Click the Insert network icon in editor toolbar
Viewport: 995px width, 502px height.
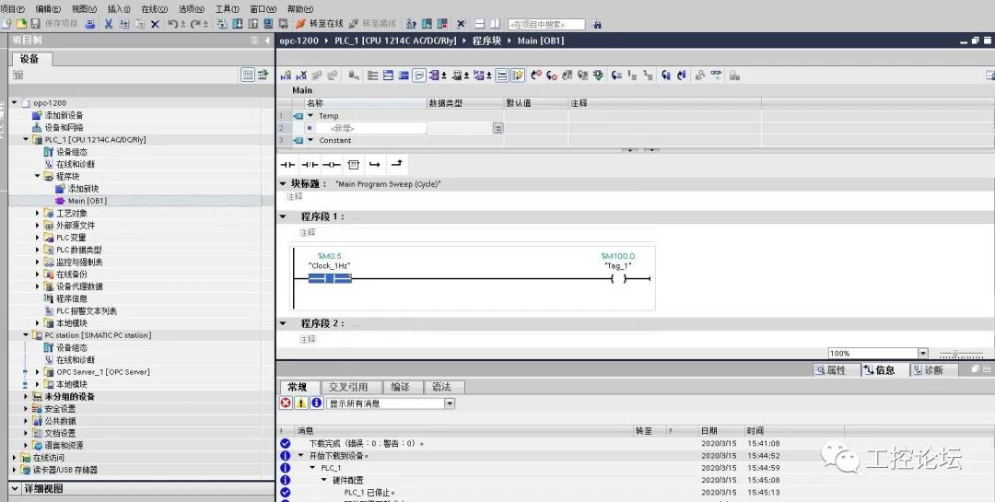coord(286,76)
